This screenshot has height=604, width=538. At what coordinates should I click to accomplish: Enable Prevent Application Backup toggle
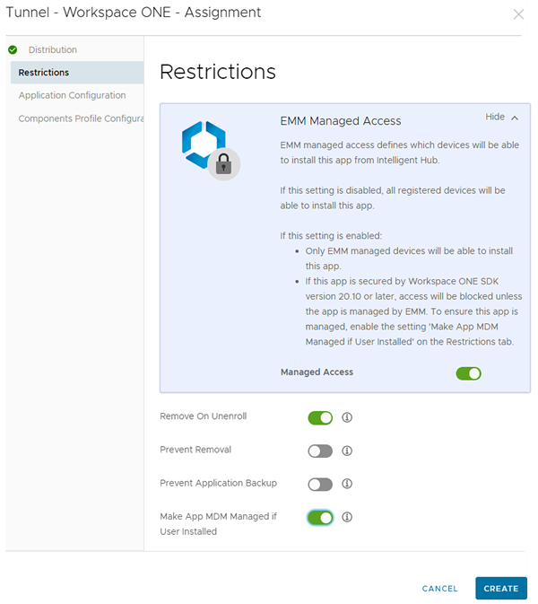point(320,485)
